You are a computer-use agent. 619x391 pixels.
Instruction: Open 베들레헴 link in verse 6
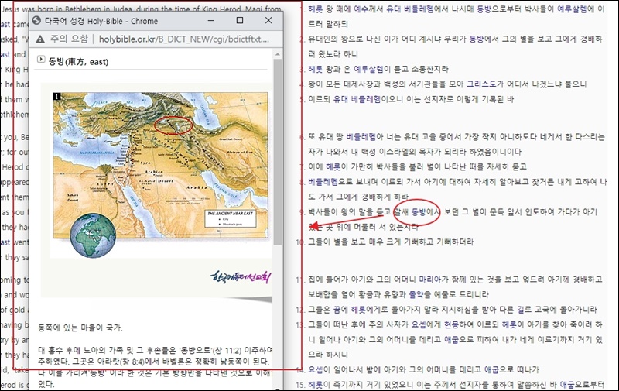361,137
